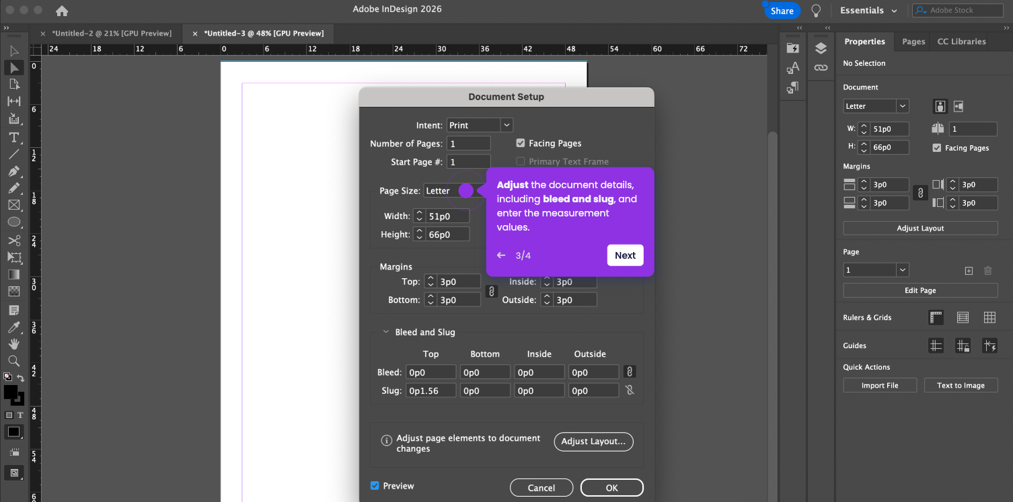
Task: Toggle margins link in Properties panel
Action: 921,194
